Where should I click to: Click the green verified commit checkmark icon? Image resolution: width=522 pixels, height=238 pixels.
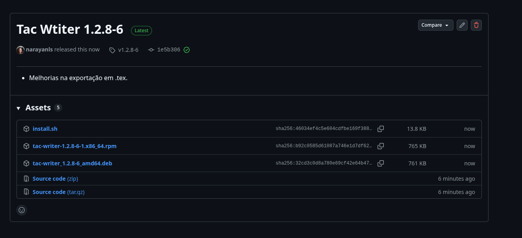(187, 50)
